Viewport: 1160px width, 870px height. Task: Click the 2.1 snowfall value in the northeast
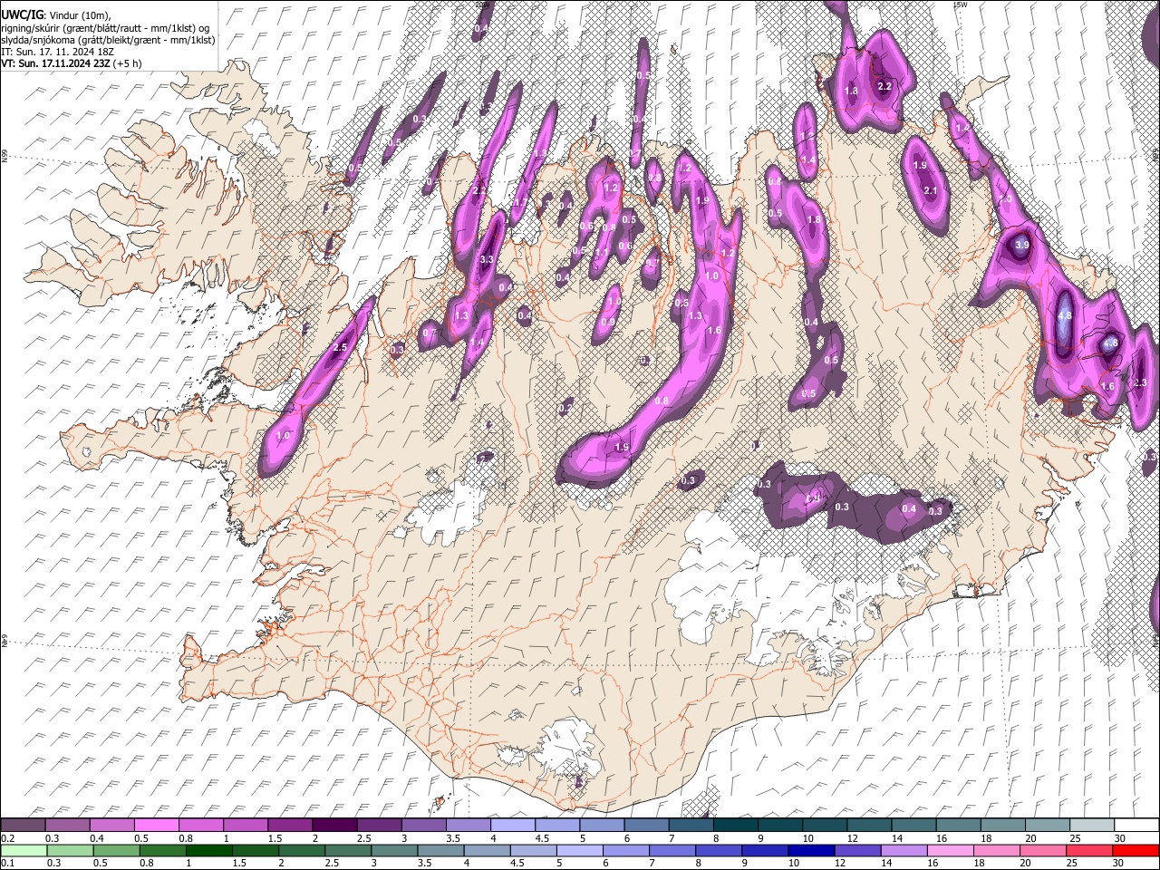[x=930, y=190]
